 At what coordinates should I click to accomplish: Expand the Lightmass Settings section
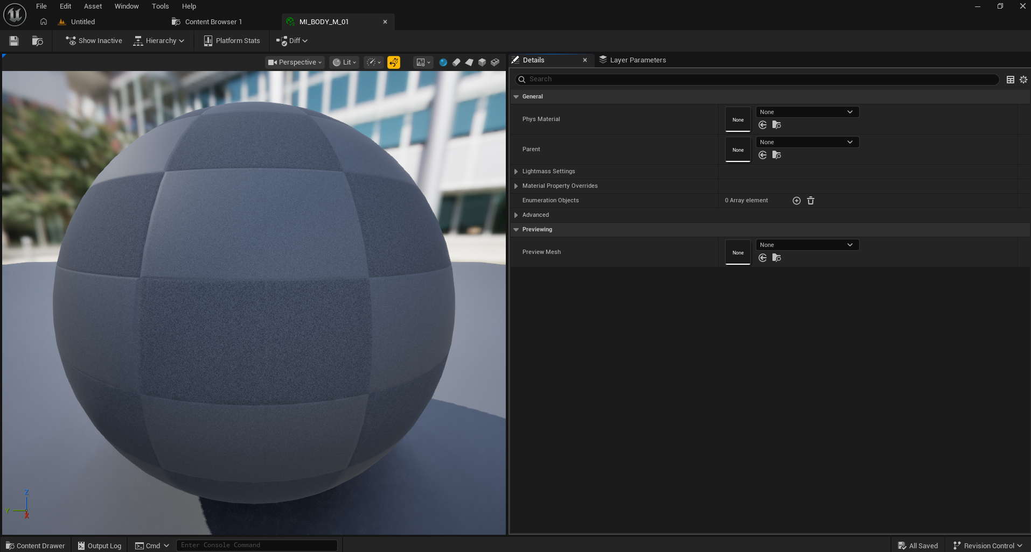[516, 172]
